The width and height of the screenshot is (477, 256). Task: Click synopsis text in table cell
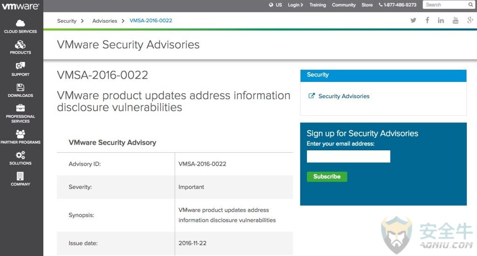[x=227, y=215]
